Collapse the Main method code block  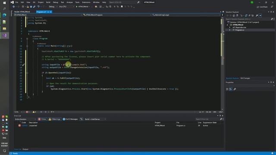coord(27,46)
